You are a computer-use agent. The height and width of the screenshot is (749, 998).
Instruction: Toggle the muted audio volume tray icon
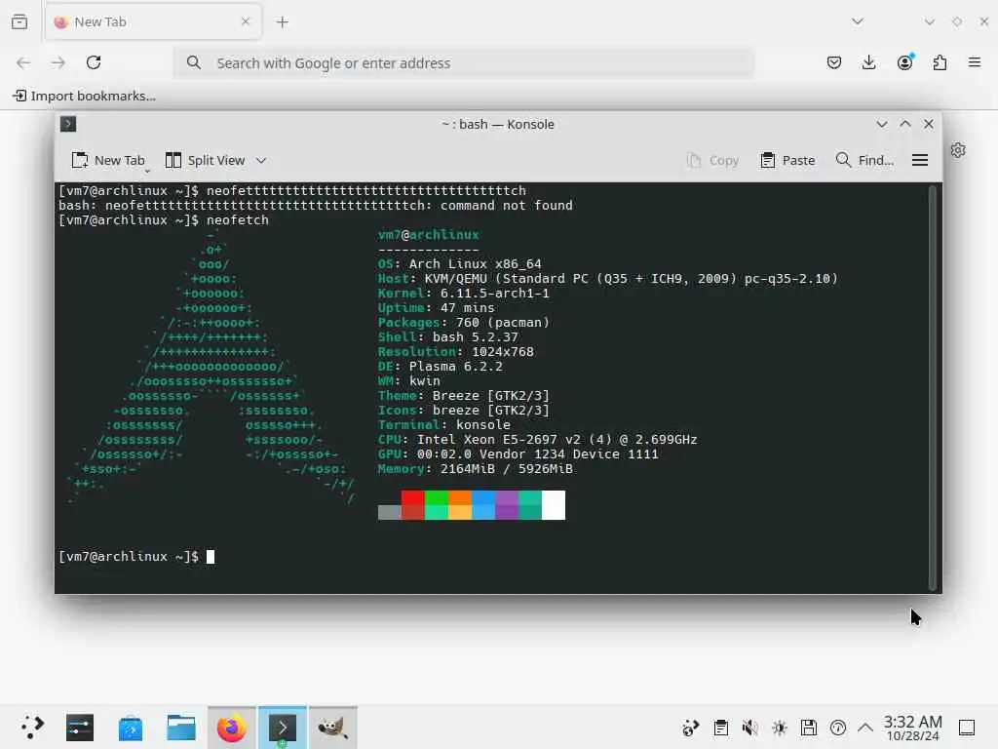pos(749,728)
